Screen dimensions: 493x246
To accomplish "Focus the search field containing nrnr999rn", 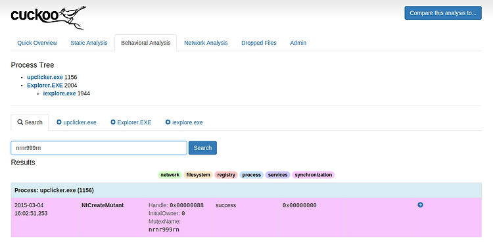I will (x=99, y=148).
